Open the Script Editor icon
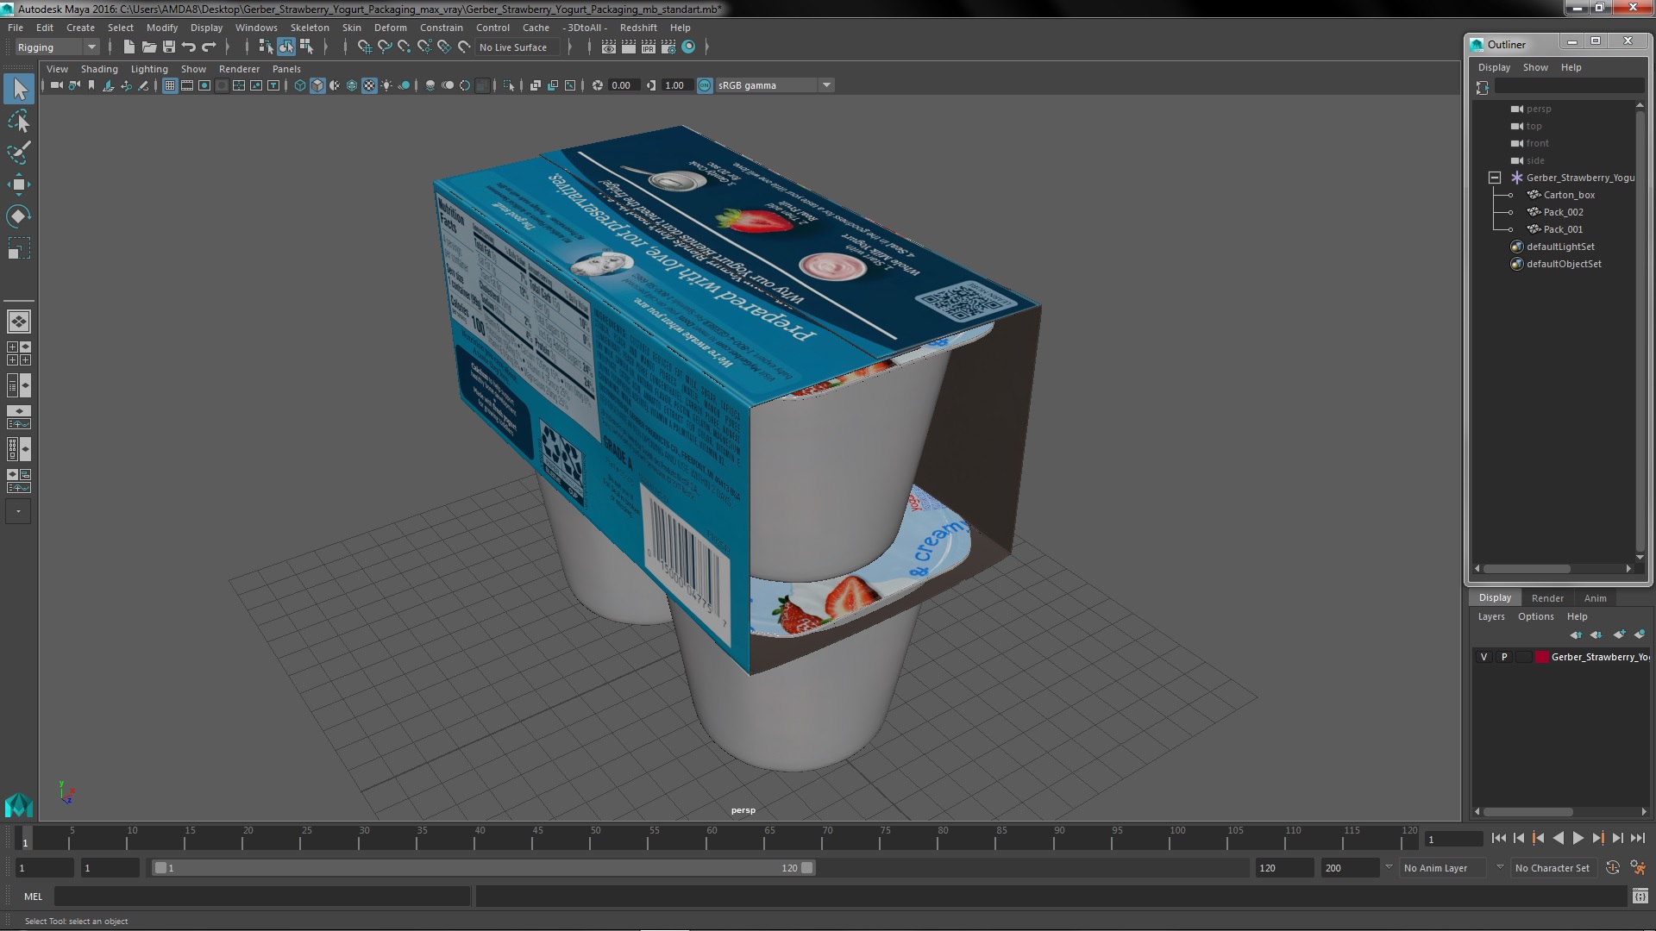1656x931 pixels. coord(1640,897)
